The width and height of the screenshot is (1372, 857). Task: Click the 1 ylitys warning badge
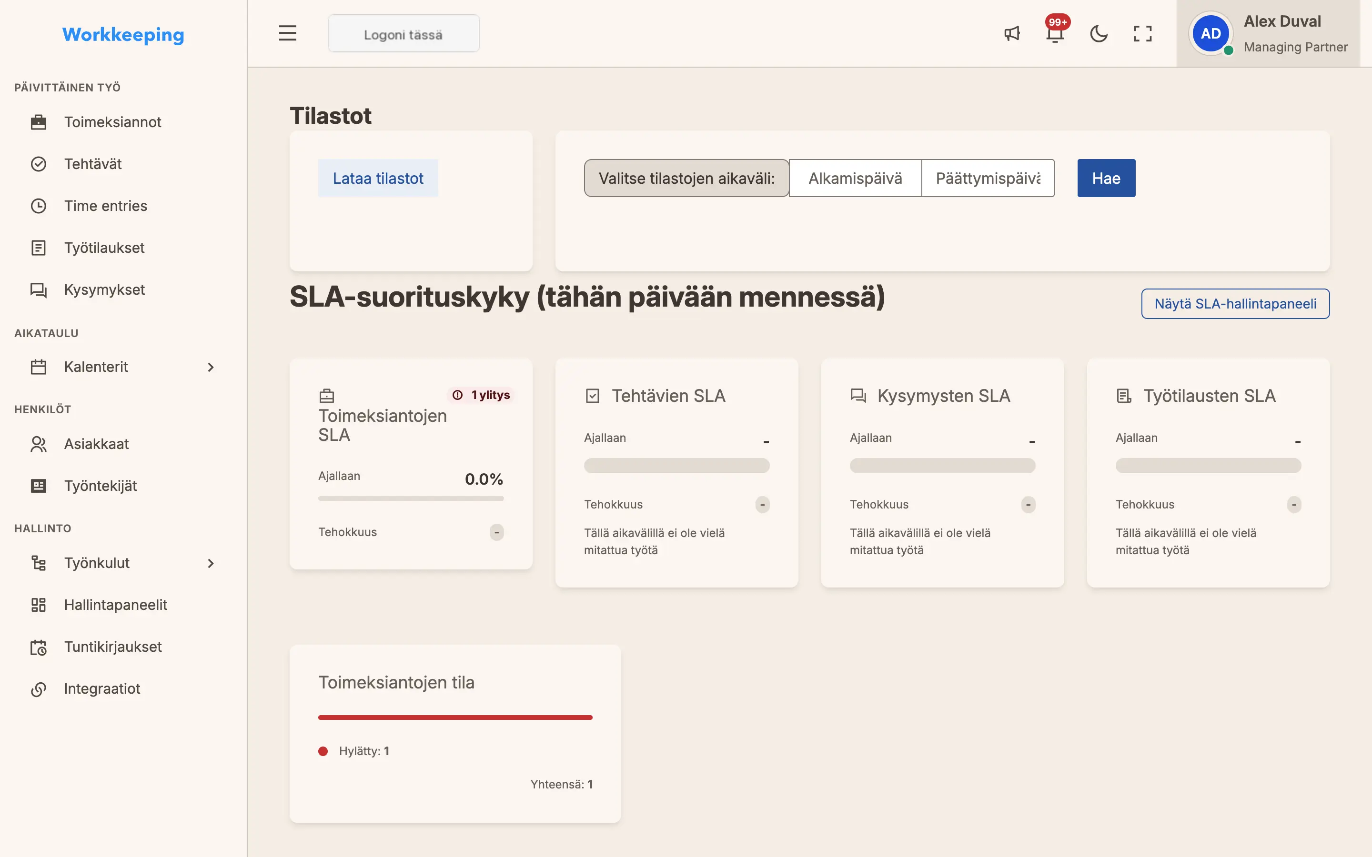coord(481,395)
